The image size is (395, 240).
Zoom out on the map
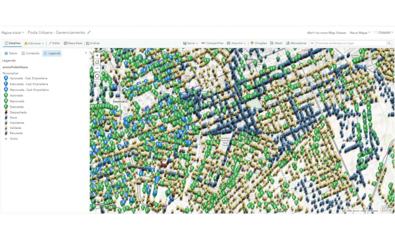click(x=97, y=68)
